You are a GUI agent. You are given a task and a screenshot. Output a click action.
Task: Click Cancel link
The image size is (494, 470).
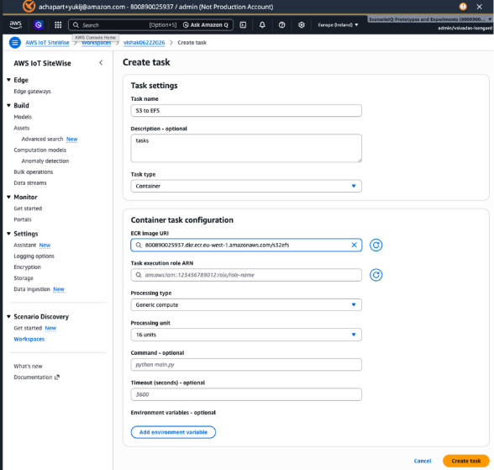coord(422,462)
